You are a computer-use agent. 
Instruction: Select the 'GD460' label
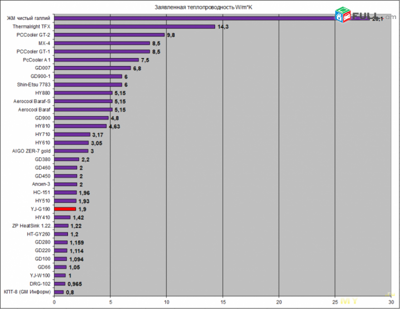coord(42,168)
